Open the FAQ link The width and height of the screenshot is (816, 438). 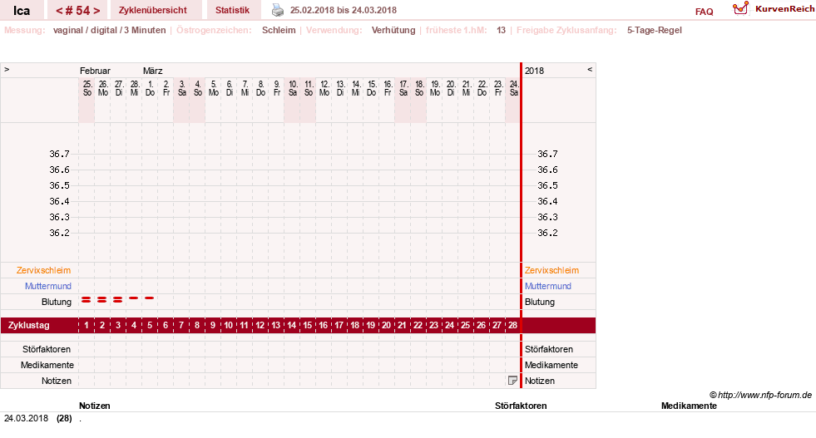click(x=704, y=12)
